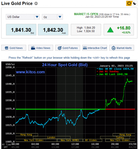Click the Gold Futures target icon
138x149 pixels.
[60, 48]
